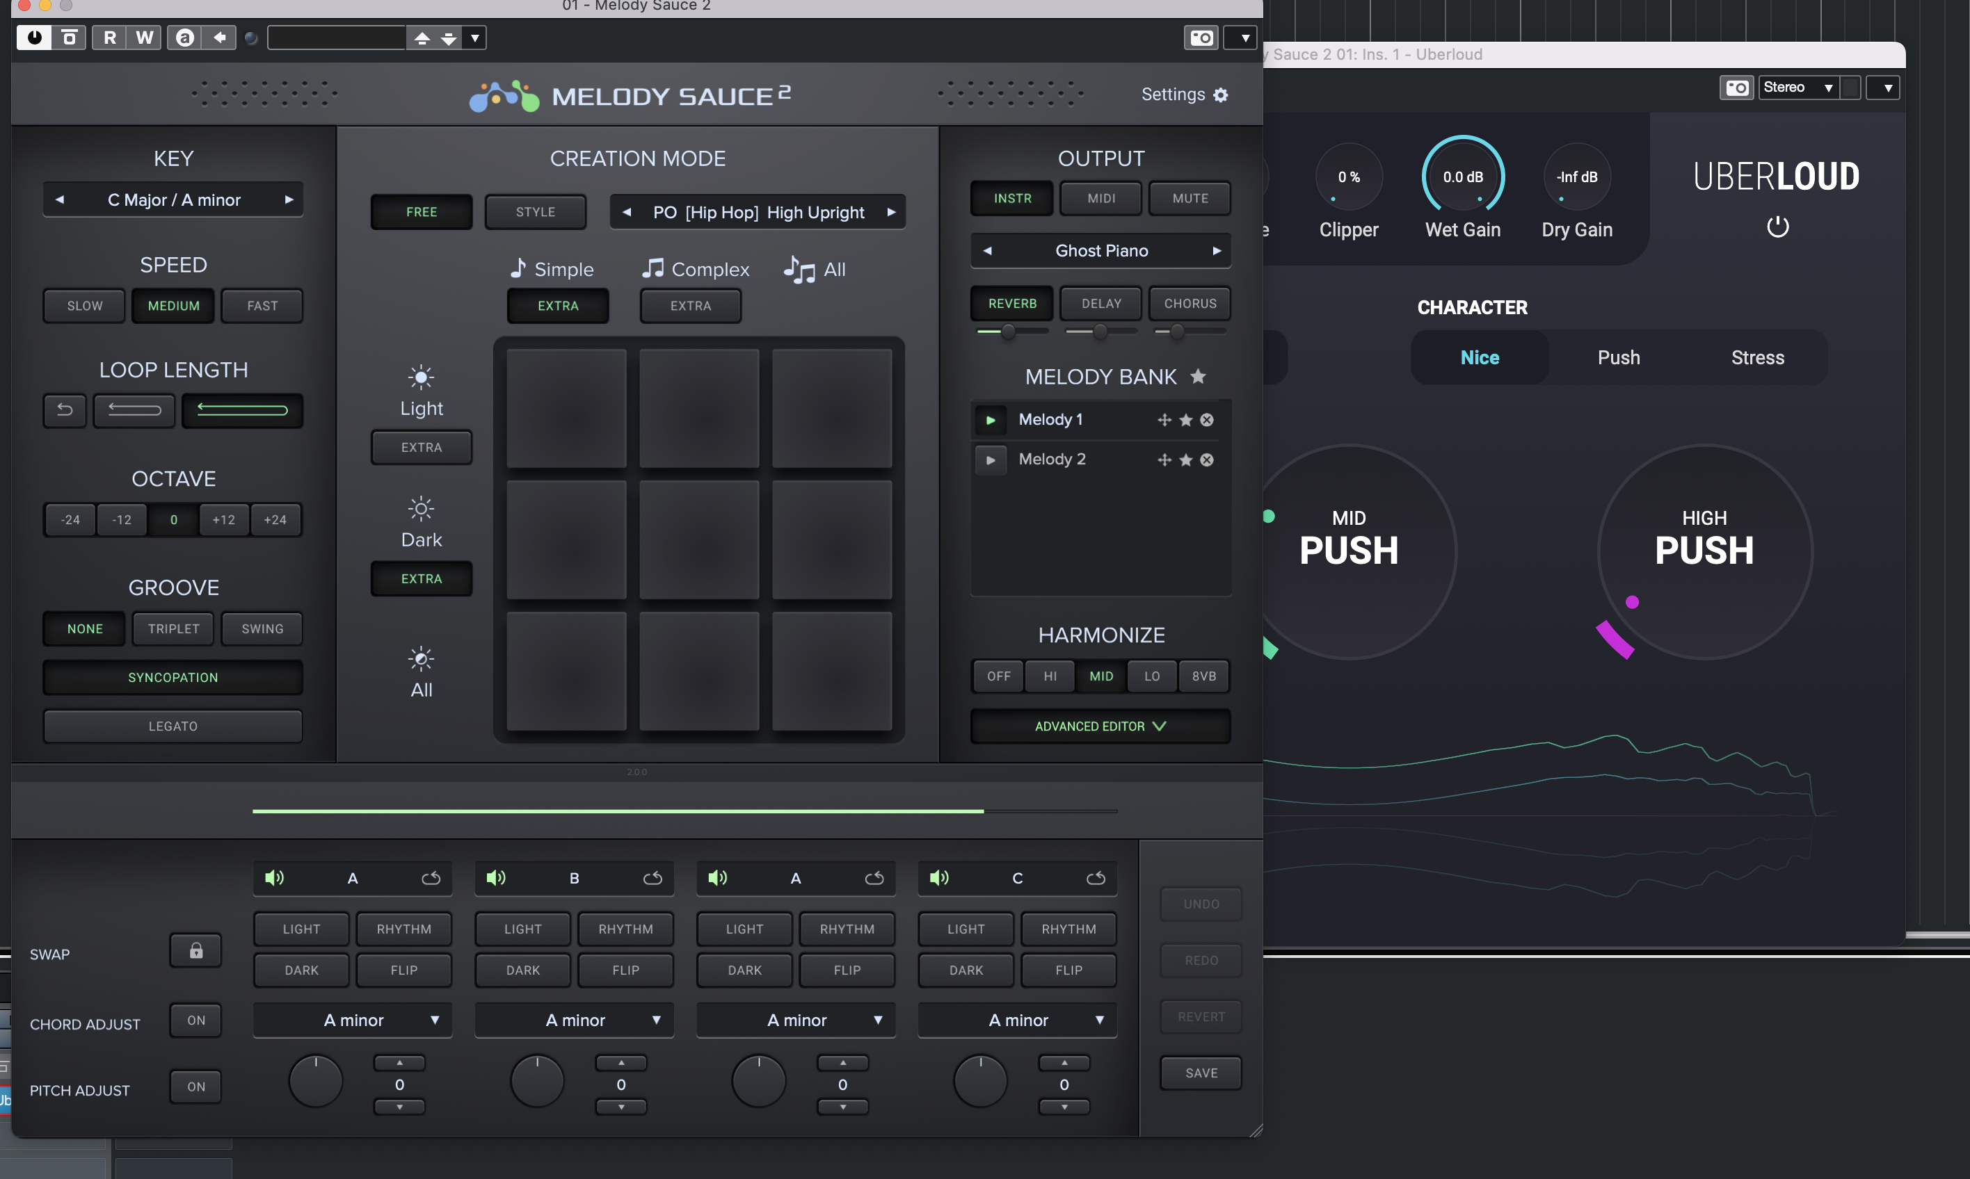Select Stress character in Uberloud
This screenshot has height=1179, width=1970.
[1758, 357]
